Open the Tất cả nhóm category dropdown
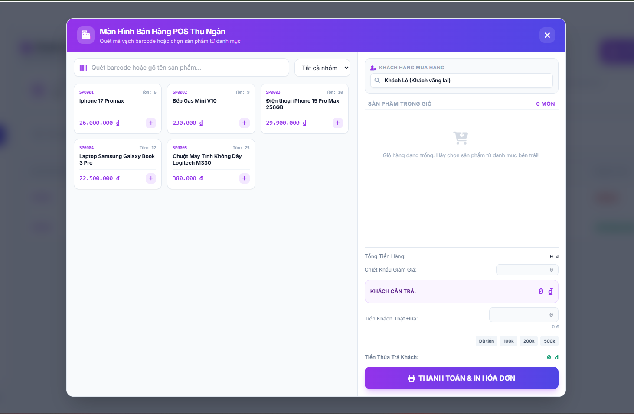 tap(322, 68)
